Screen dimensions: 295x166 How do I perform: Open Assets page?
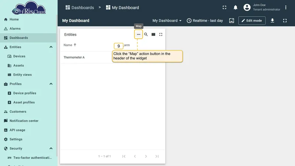click(x=28, y=66)
